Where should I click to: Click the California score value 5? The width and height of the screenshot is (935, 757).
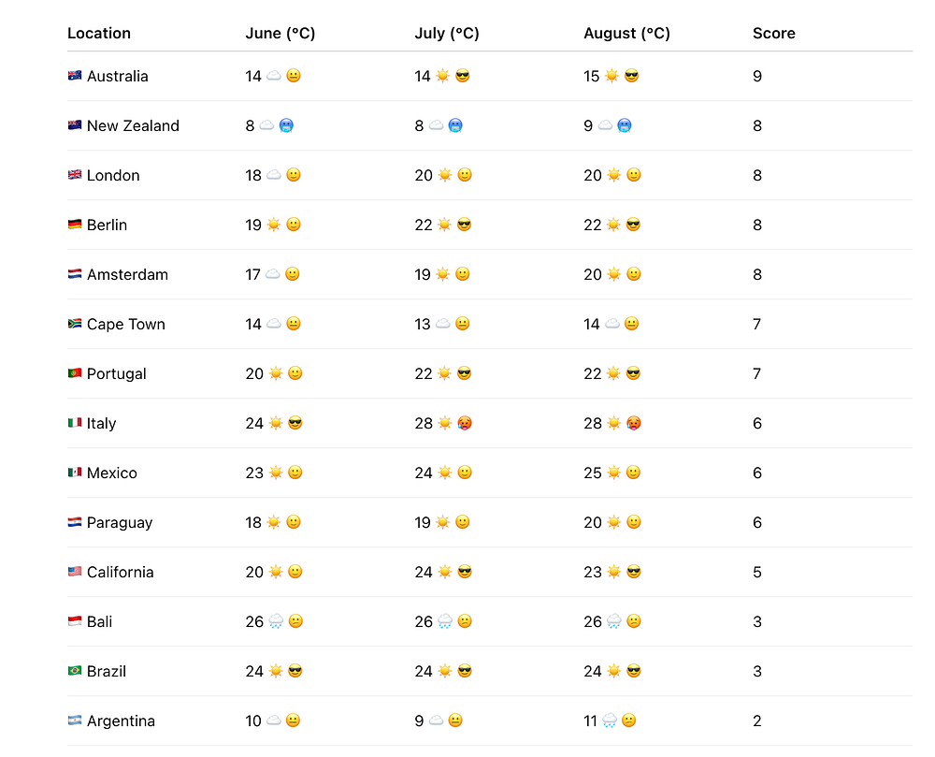tap(757, 572)
